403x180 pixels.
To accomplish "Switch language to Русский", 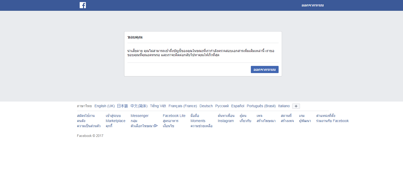I will (x=222, y=106).
